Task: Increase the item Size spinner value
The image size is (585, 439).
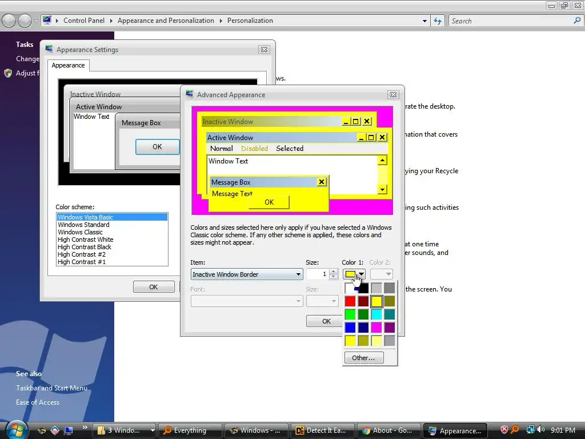Action: [334, 272]
